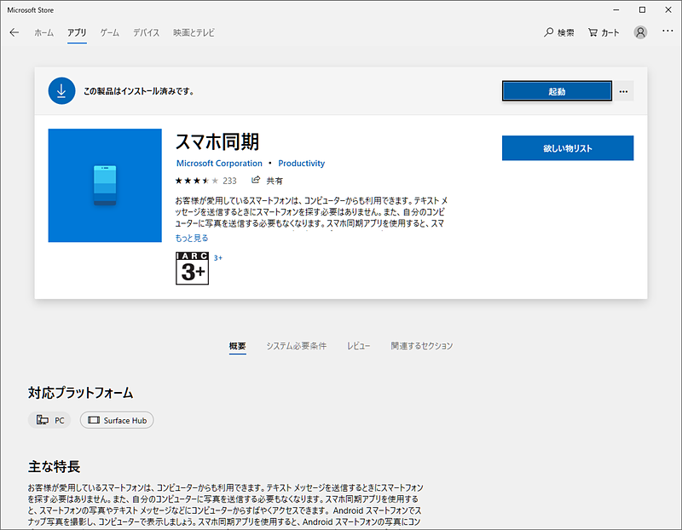
Task: Select the Surface Hub platform badge
Action: pos(117,420)
